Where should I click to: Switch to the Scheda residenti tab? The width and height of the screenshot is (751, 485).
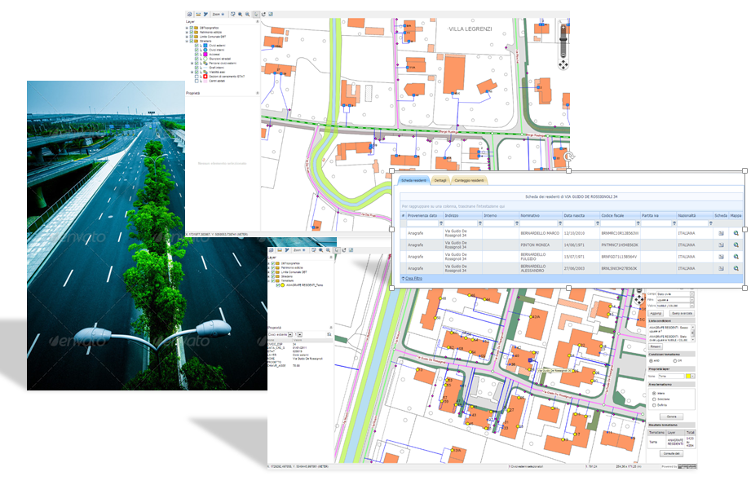413,180
